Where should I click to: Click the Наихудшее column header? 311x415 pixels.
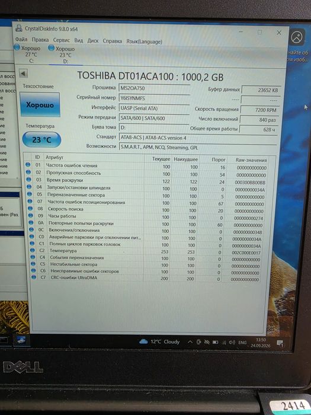(x=185, y=159)
